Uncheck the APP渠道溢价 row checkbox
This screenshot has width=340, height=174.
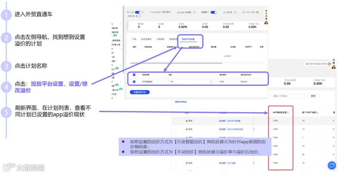134,82
